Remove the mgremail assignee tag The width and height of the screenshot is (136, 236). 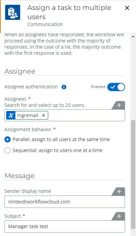[43, 115]
